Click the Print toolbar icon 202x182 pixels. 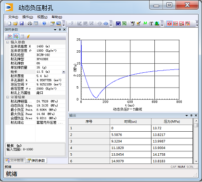(30, 23)
